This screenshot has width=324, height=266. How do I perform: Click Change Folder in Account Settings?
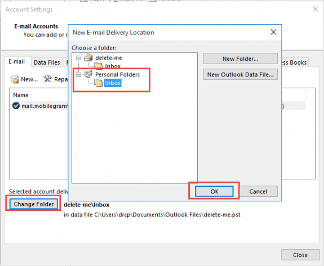click(x=34, y=204)
